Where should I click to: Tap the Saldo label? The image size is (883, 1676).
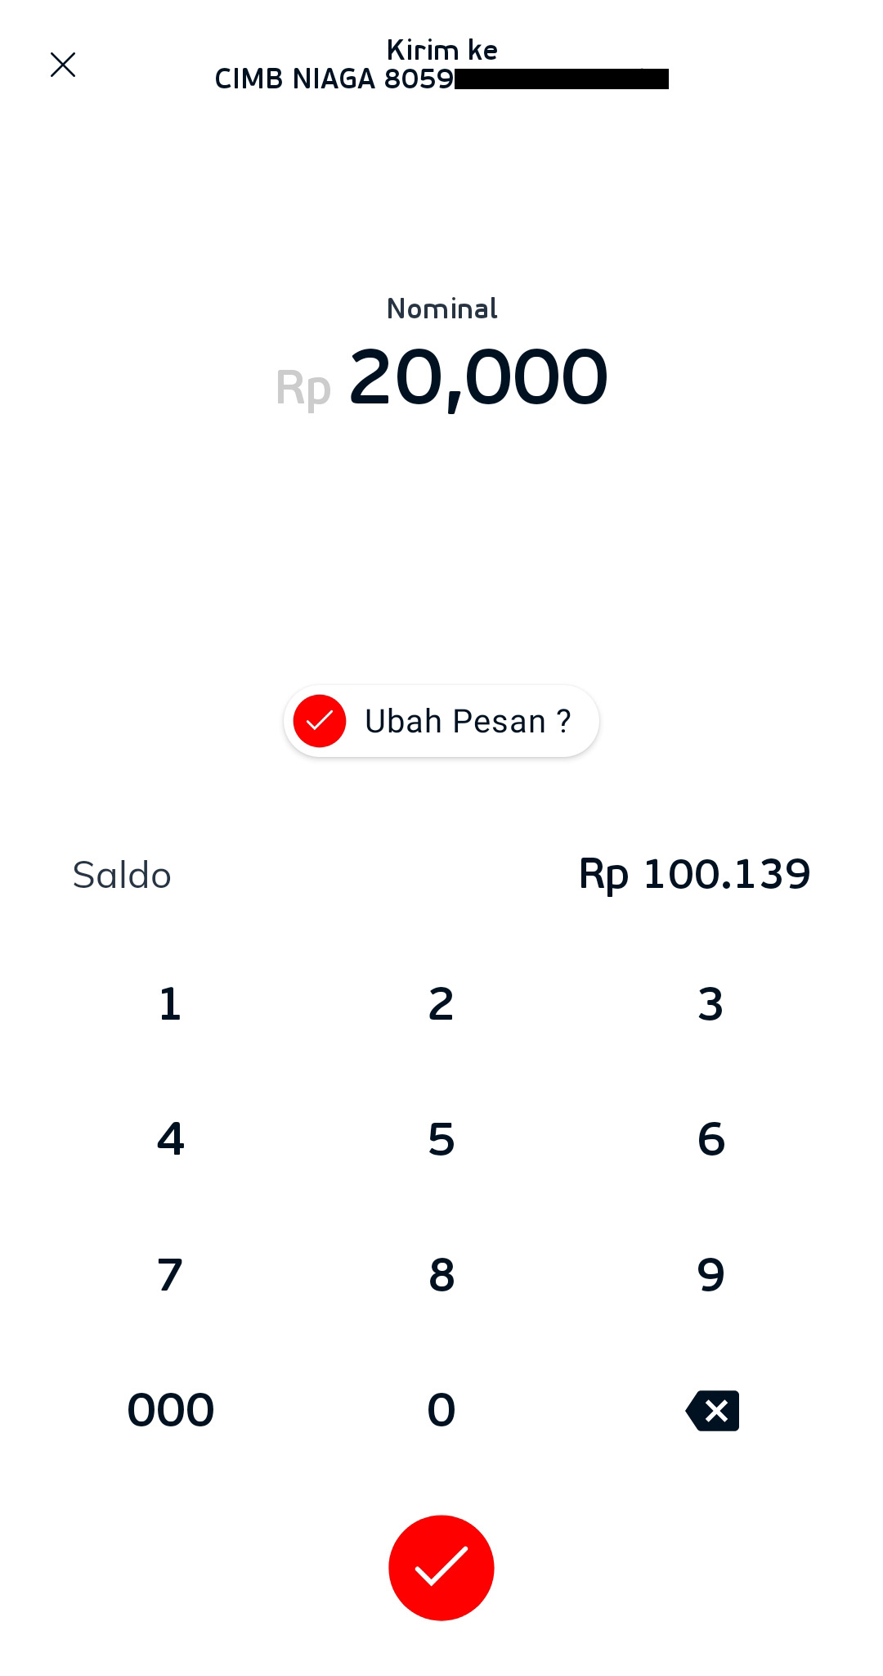point(122,875)
